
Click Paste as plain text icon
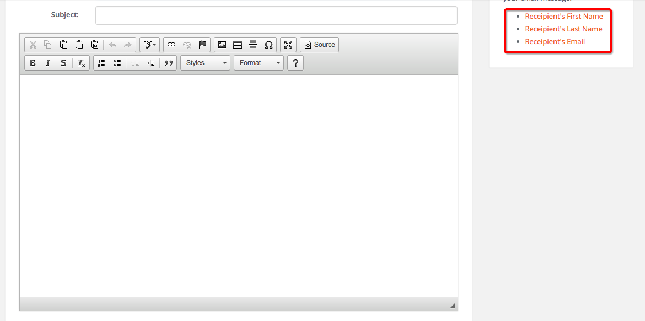coord(79,45)
